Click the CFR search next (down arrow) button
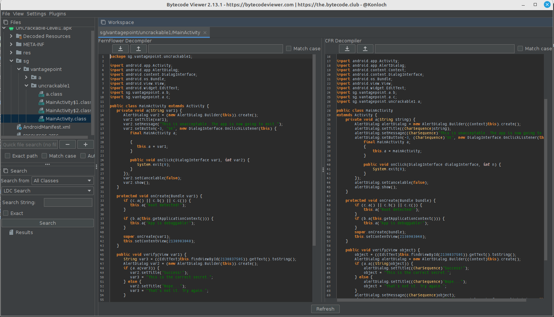 click(347, 49)
